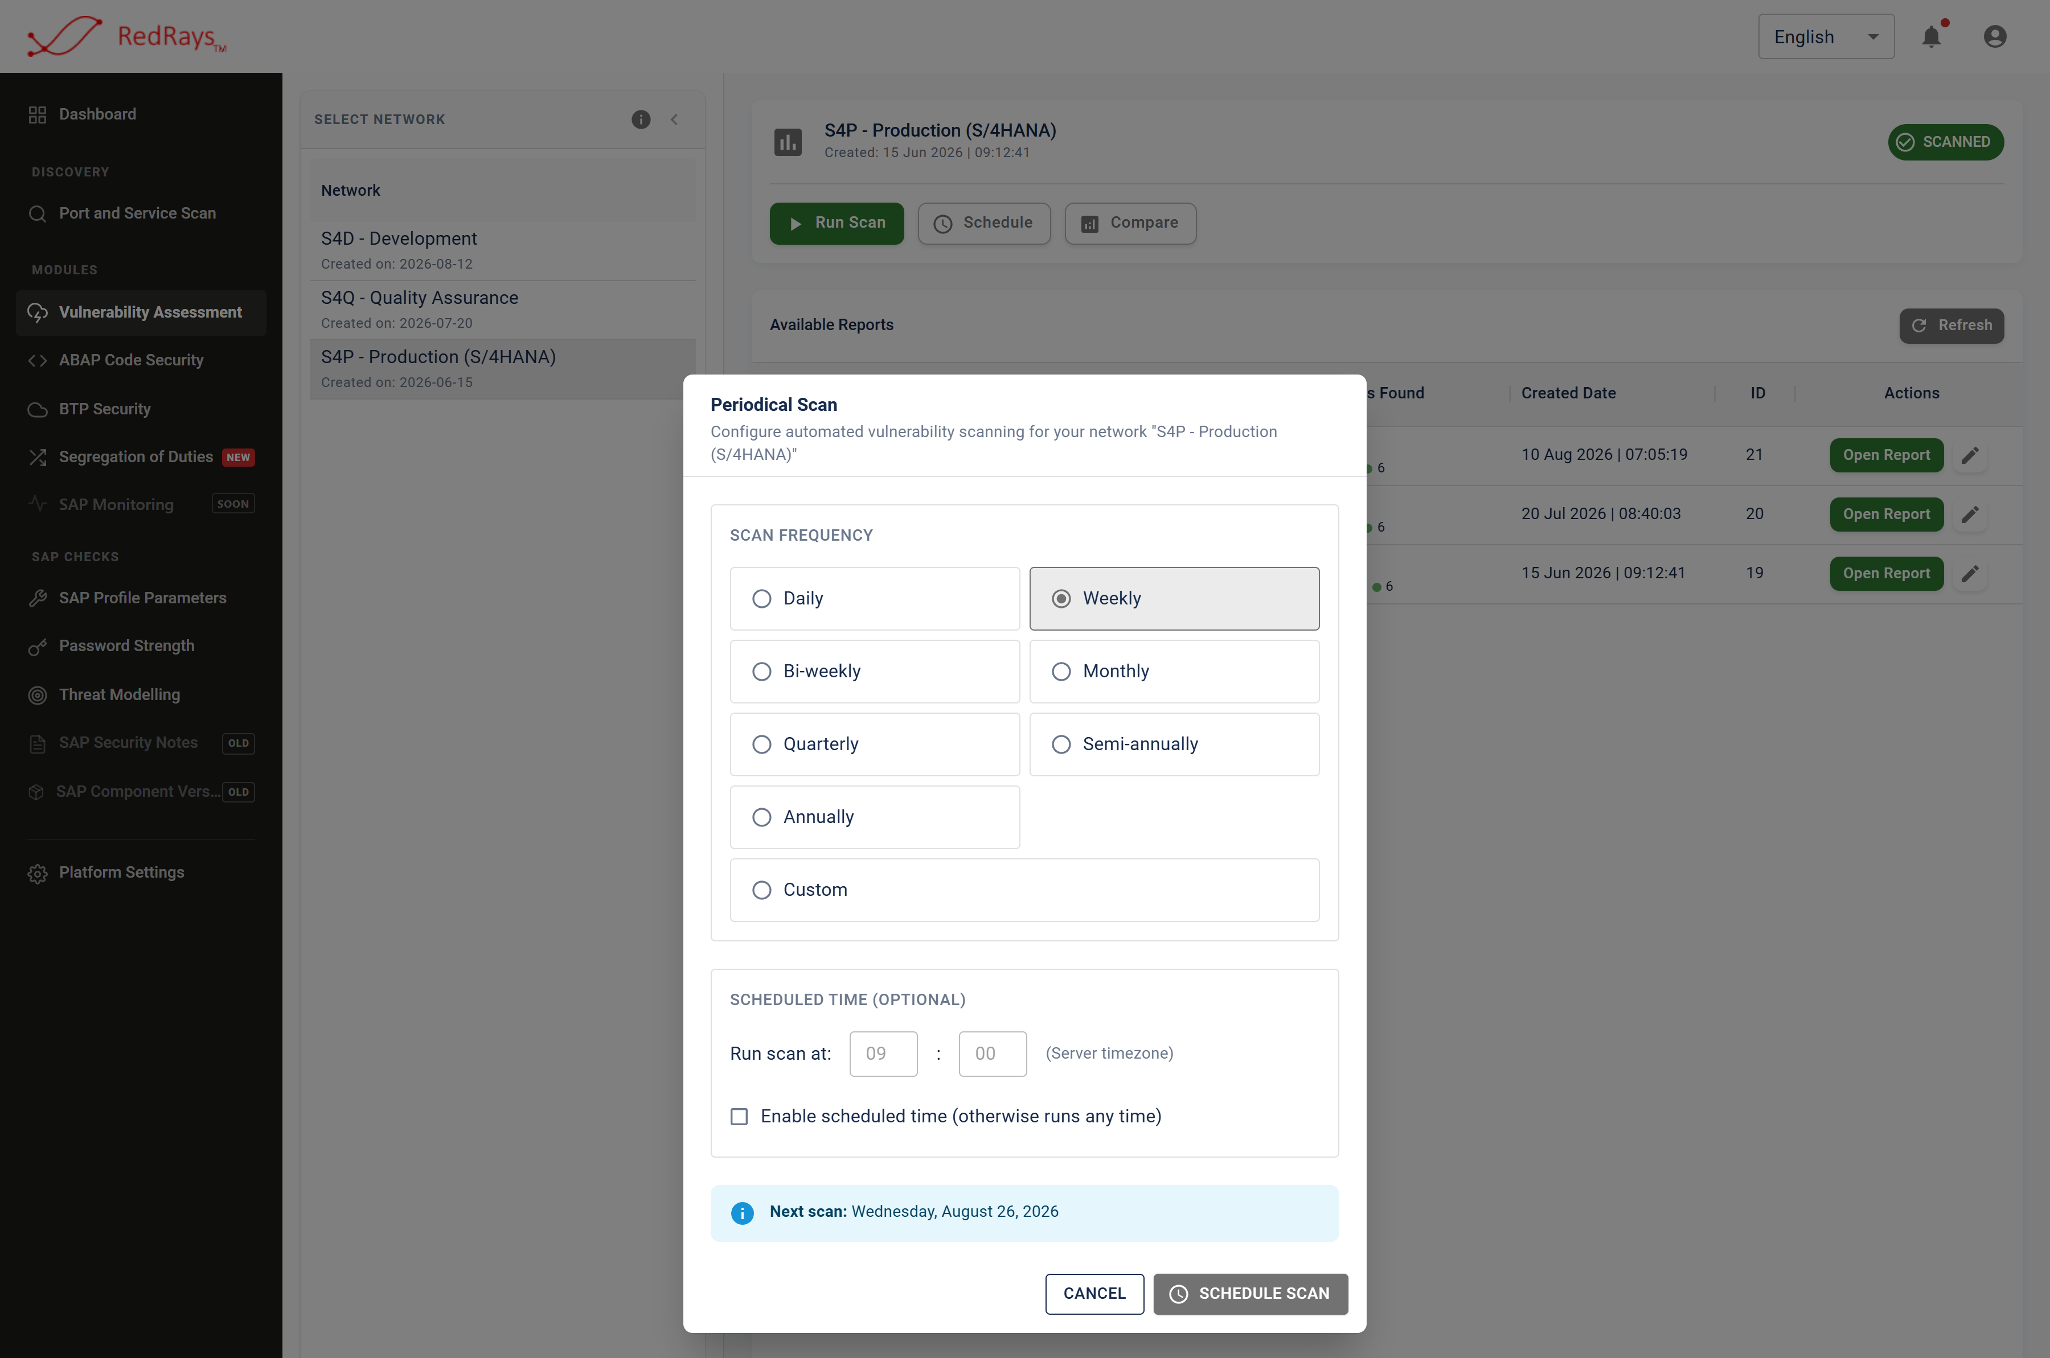
Task: Select the Daily scan frequency
Action: click(874, 598)
